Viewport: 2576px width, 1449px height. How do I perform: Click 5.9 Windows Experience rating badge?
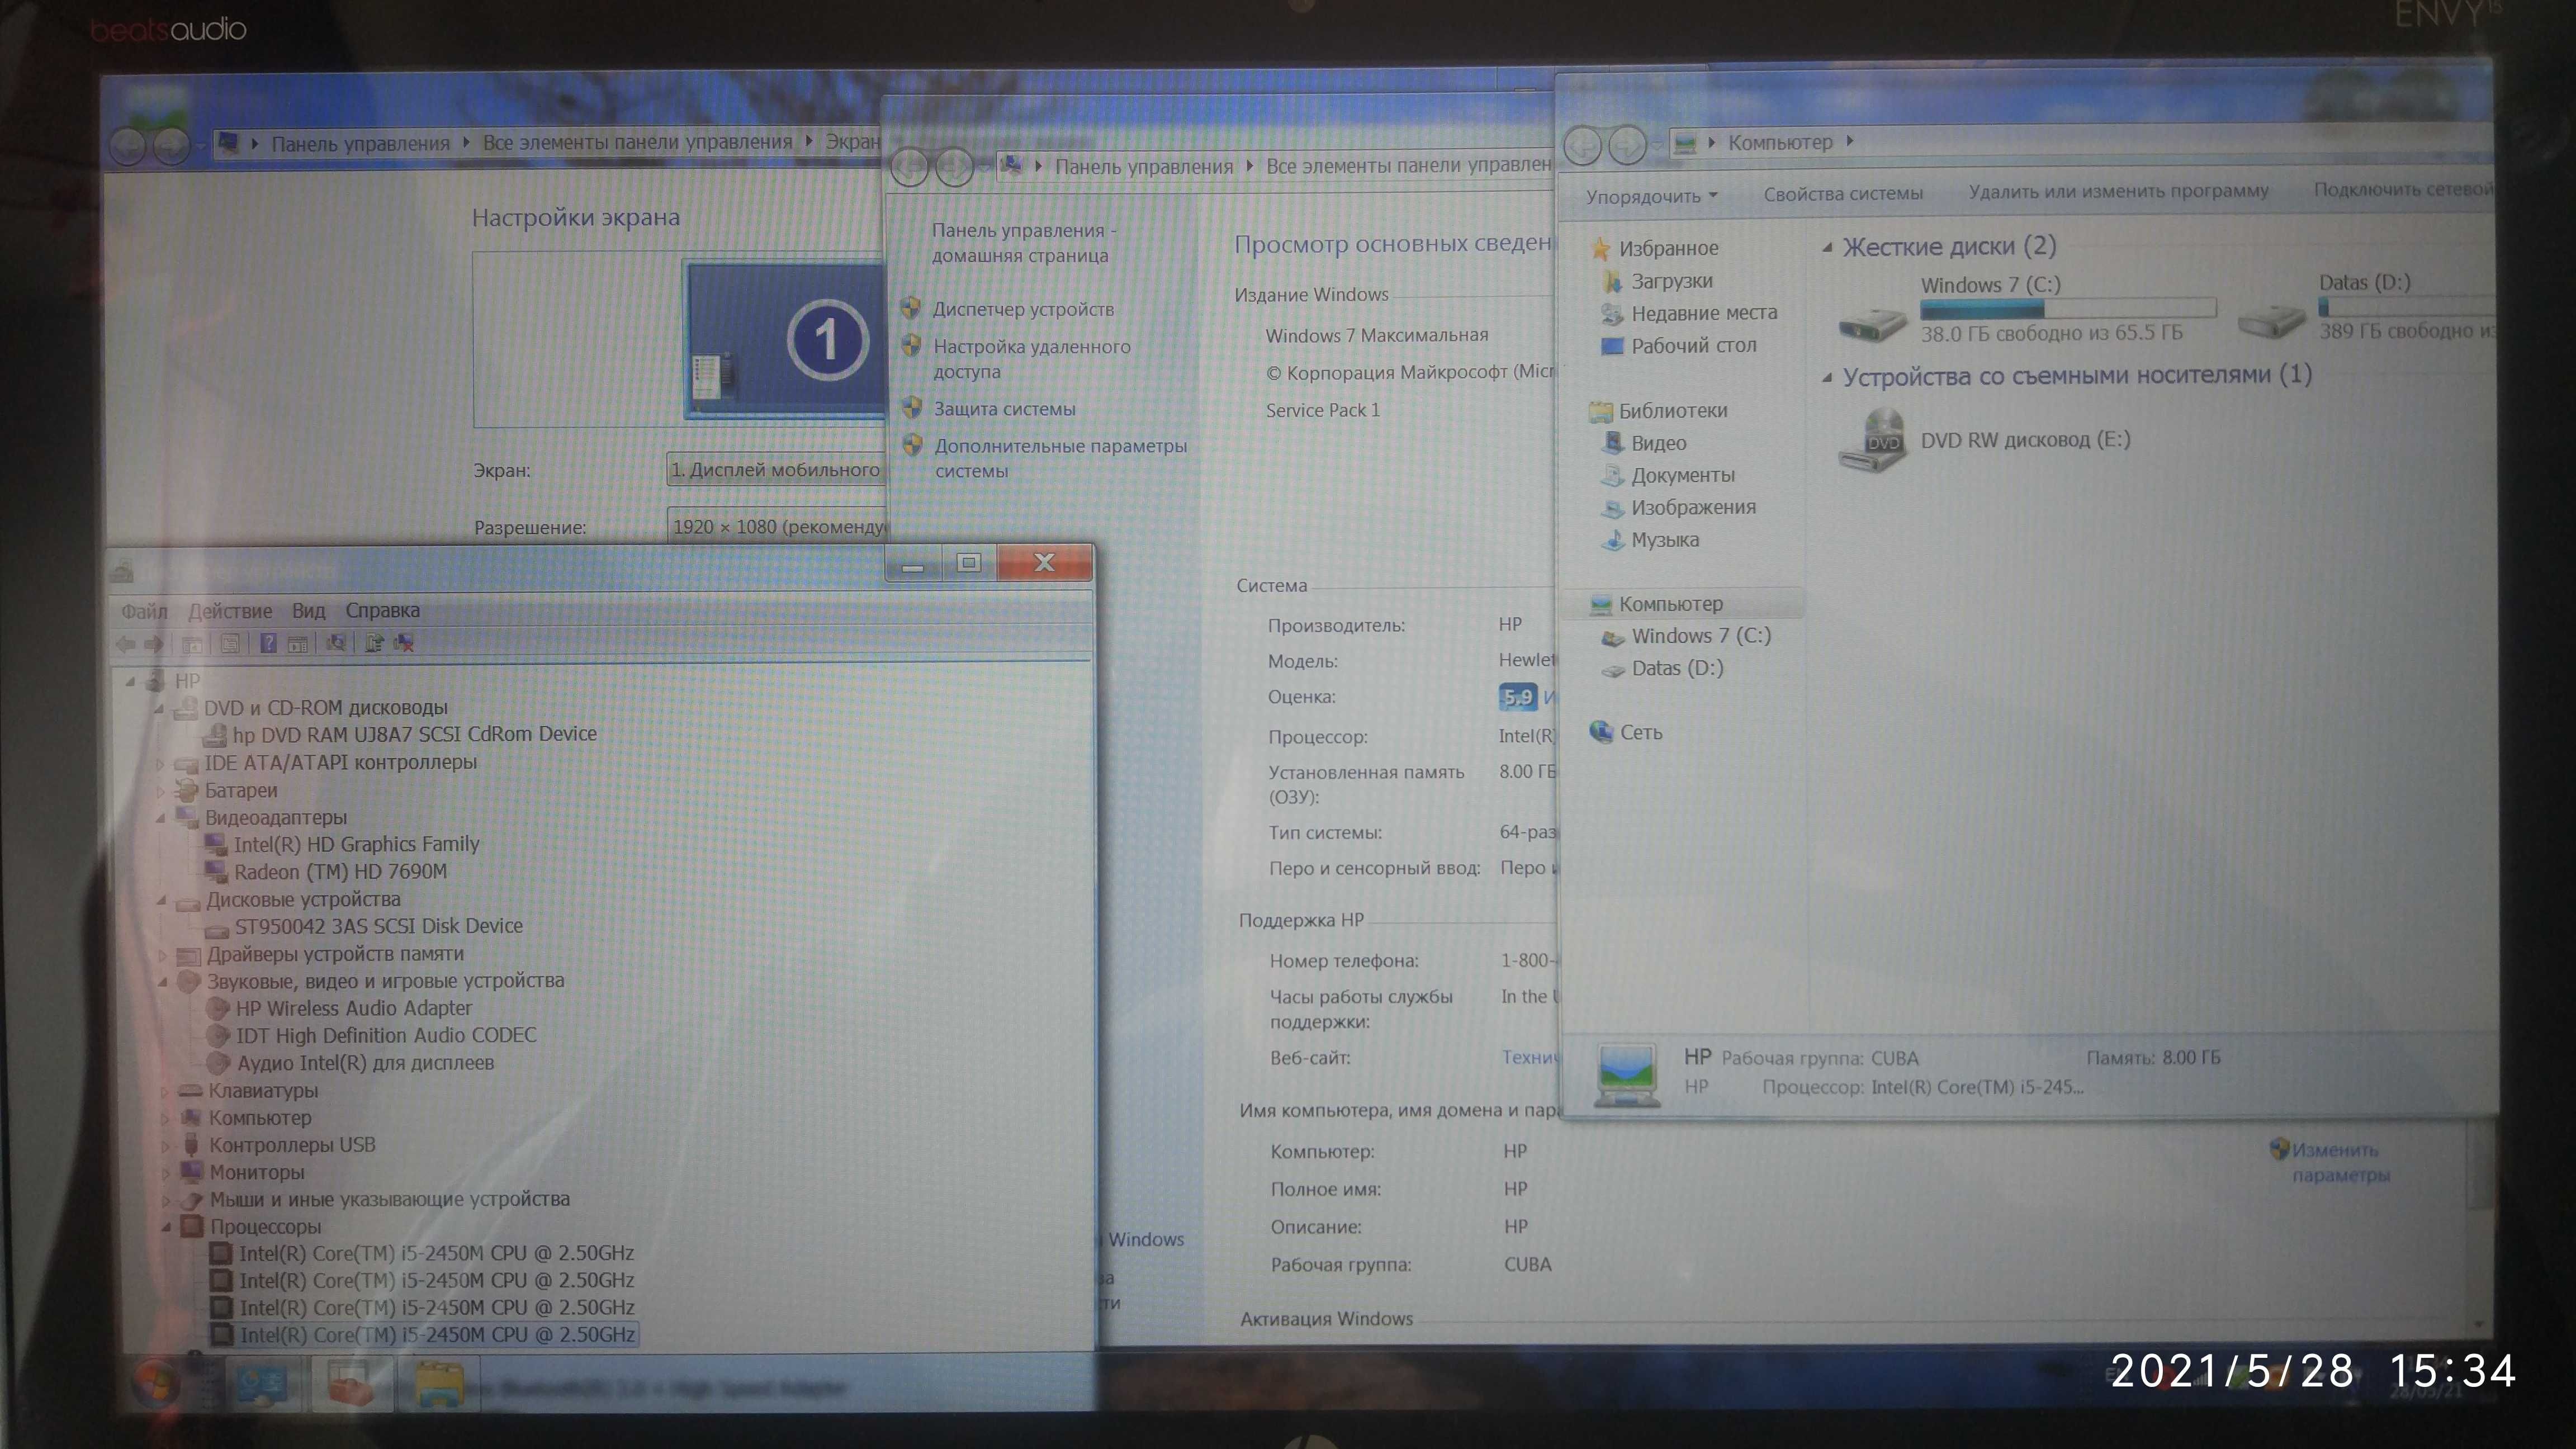click(1517, 697)
